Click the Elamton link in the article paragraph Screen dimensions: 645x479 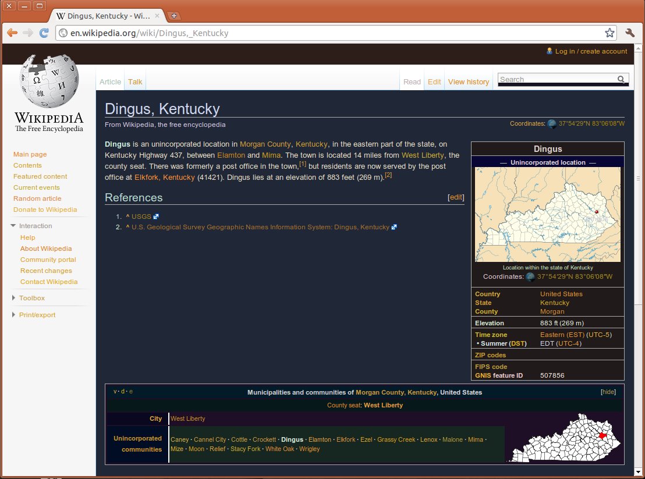point(231,155)
